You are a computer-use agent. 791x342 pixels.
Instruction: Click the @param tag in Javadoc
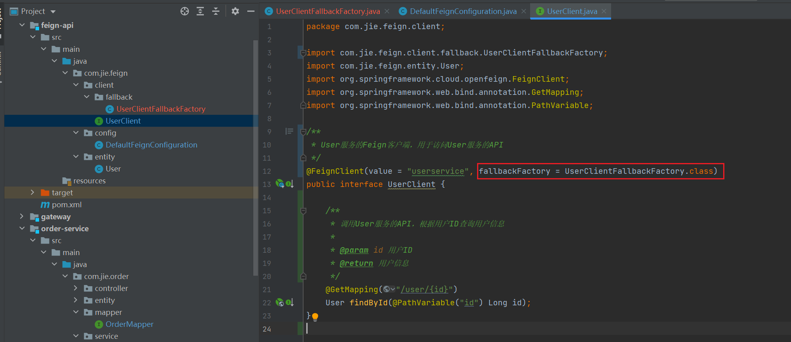(x=354, y=250)
